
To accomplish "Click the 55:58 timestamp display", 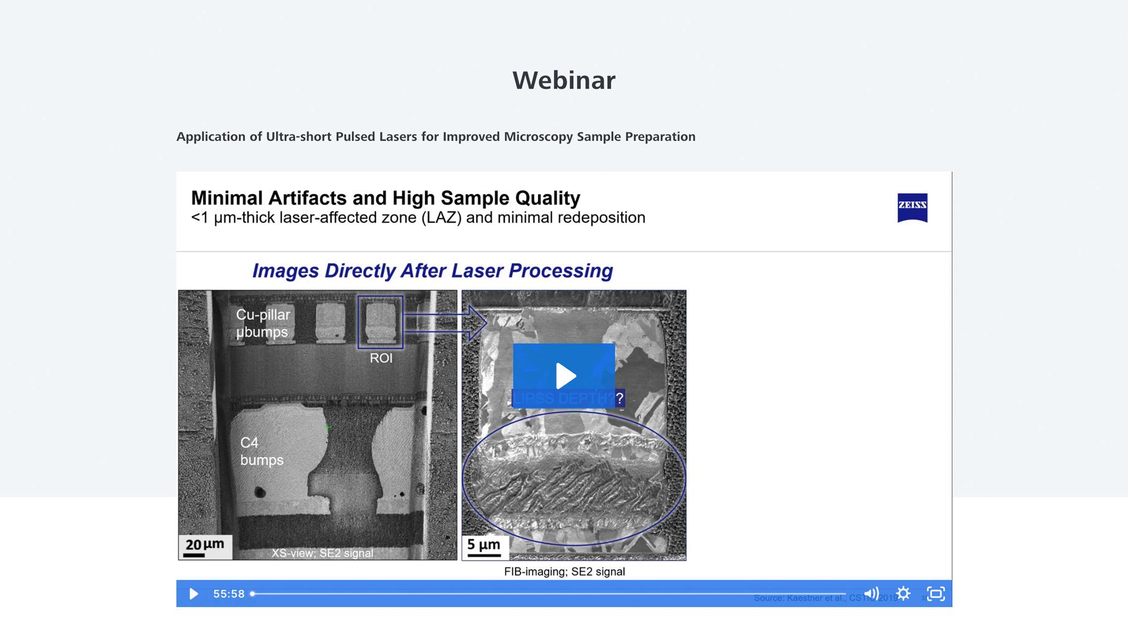I will click(228, 593).
